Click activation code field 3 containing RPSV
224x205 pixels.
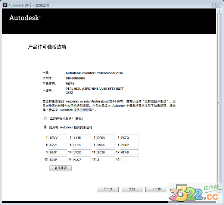[106, 138]
